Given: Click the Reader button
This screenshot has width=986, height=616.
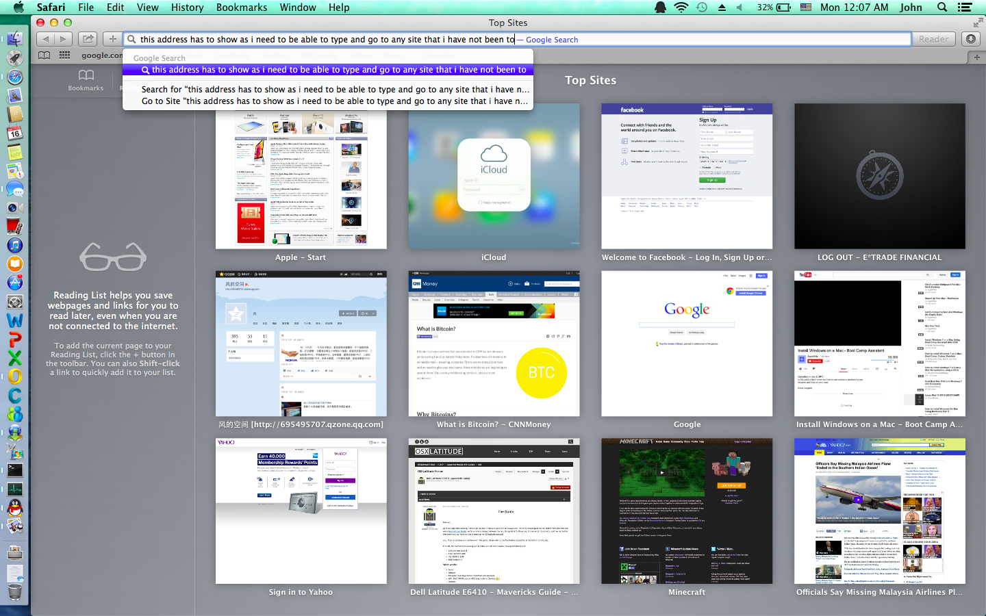Looking at the screenshot, I should [x=934, y=39].
